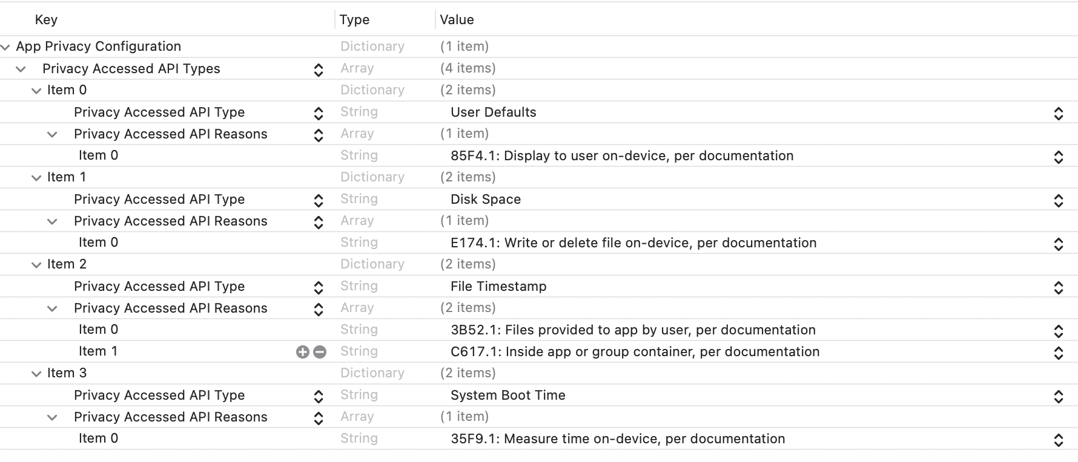
Task: Click the Key column header
Action: pos(46,20)
